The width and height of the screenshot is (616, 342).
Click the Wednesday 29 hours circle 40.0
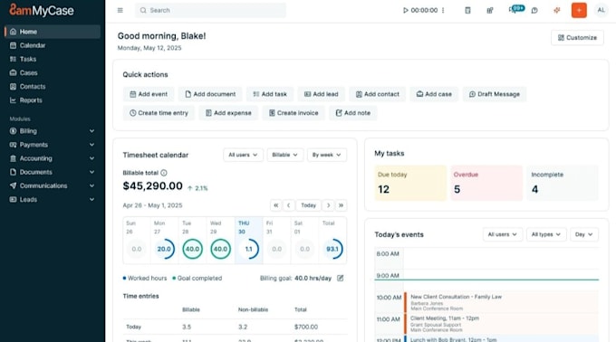(x=220, y=249)
